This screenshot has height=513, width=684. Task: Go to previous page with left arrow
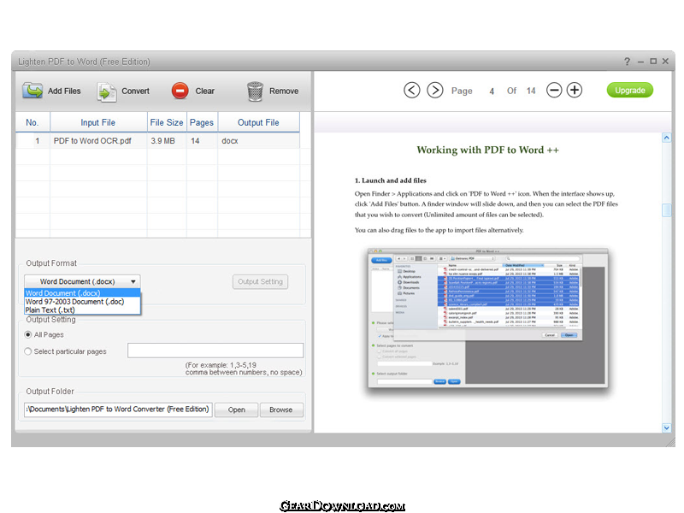tap(412, 91)
